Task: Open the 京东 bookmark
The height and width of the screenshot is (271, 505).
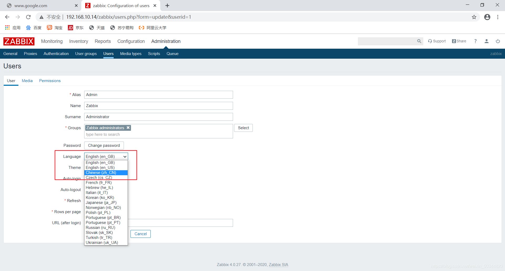Action: click(x=76, y=28)
